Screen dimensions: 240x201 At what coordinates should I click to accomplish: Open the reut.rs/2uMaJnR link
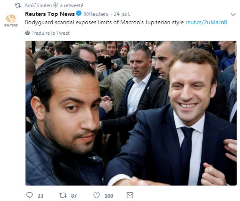[206, 22]
